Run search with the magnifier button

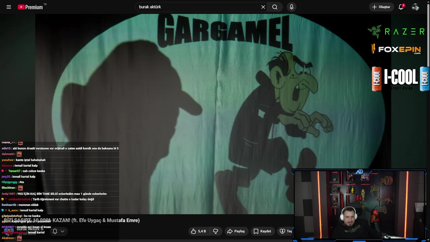[275, 7]
